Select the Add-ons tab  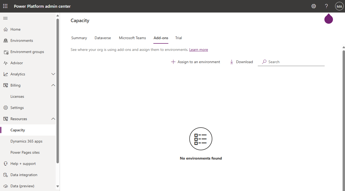point(161,38)
